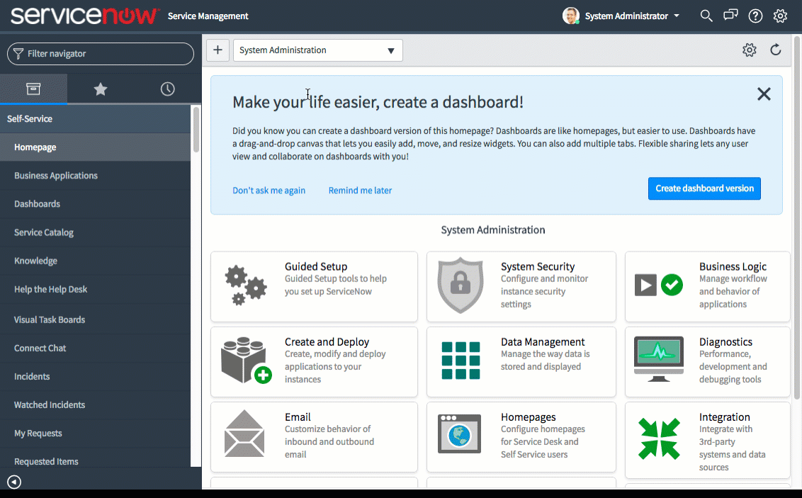Image resolution: width=802 pixels, height=498 pixels.
Task: Click the Diagnostics monitor icon
Action: coord(659,359)
